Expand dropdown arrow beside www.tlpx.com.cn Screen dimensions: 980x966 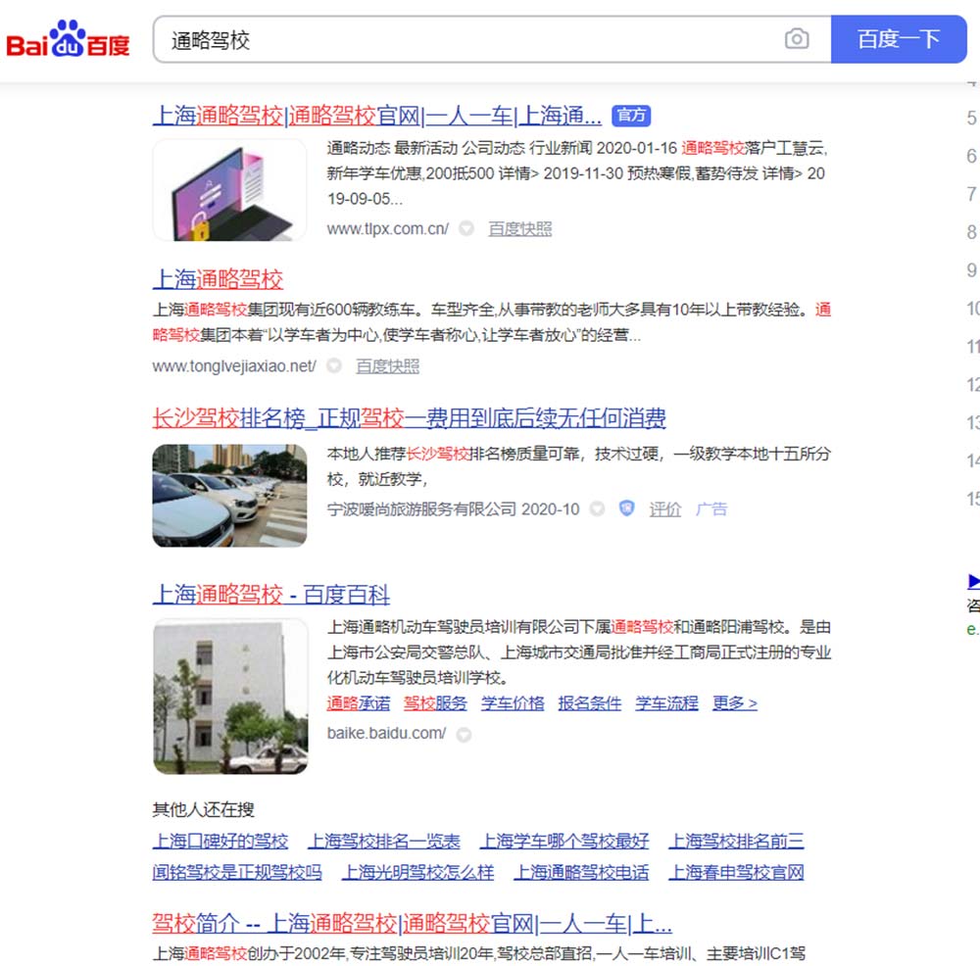[466, 228]
